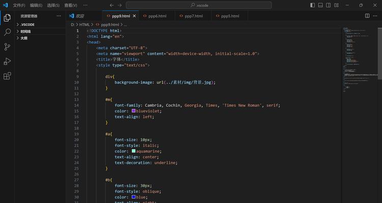
Task: Click breadcrumb trailing ellipsis
Action: (125, 24)
